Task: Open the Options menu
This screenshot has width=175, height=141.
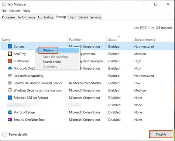Action: coord(15,11)
